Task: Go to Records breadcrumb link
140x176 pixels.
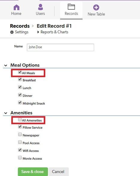Action: 20,26
